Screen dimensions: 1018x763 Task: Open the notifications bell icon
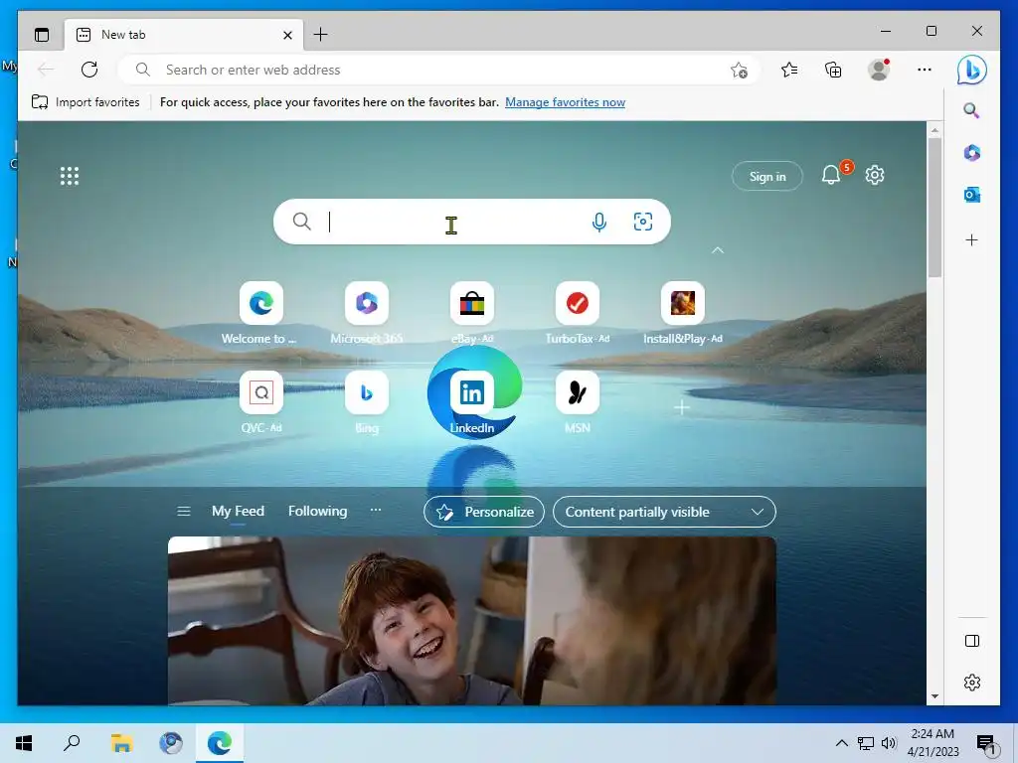[x=832, y=175]
